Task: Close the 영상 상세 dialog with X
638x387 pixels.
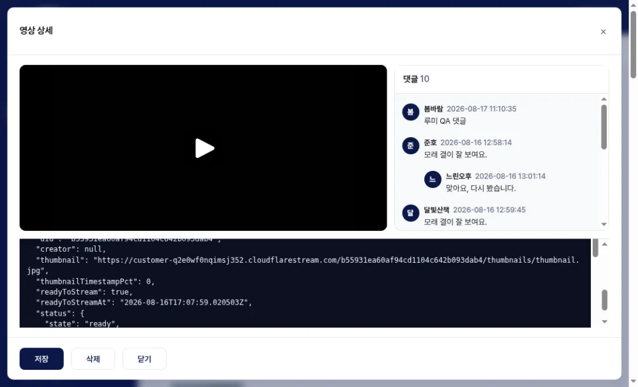Action: [603, 32]
